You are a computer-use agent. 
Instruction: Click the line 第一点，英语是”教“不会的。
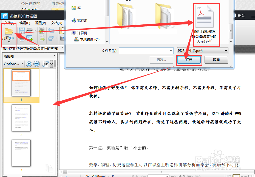click(119, 148)
